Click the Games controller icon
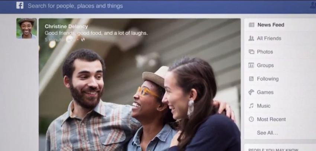The width and height of the screenshot is (316, 151). 251,92
